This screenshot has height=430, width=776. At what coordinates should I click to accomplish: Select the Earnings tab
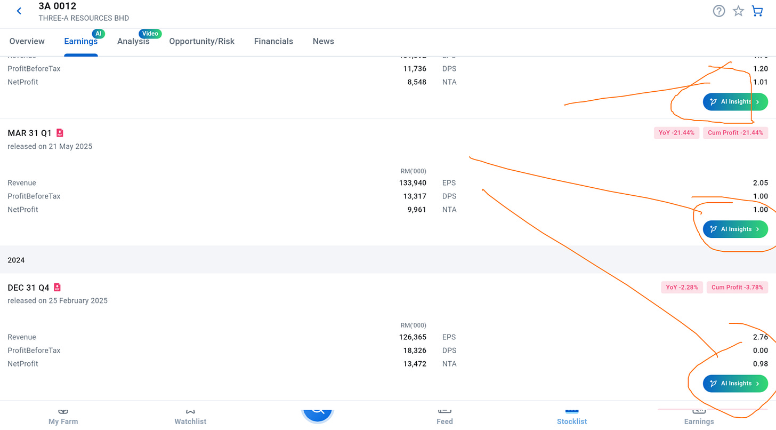(x=81, y=41)
